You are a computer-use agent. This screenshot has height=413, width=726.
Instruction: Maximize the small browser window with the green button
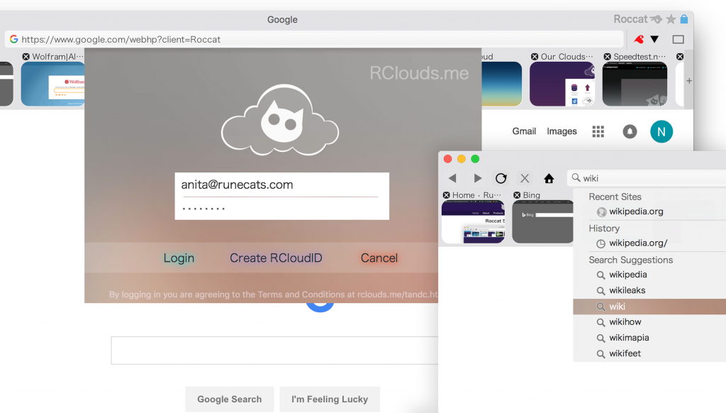(x=475, y=159)
